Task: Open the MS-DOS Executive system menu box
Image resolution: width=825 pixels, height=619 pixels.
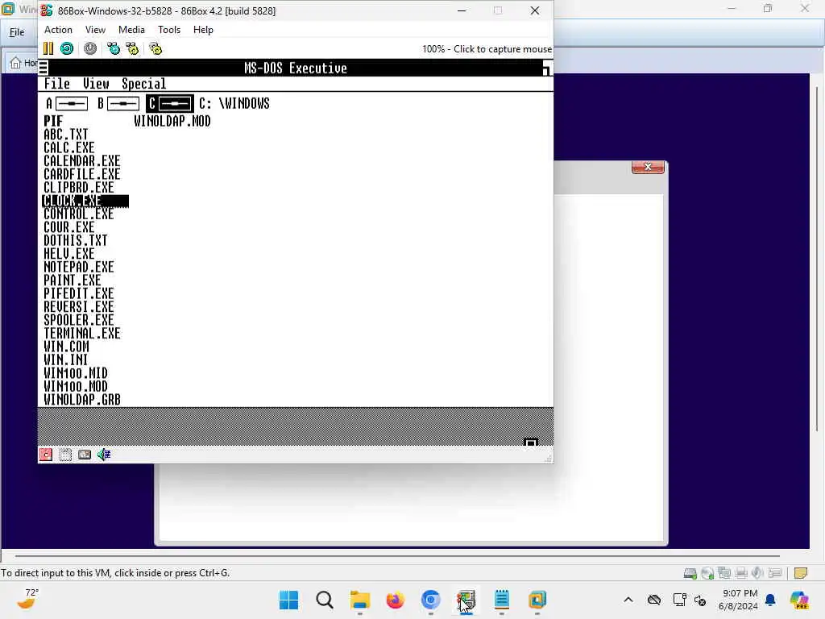Action: pyautogui.click(x=44, y=68)
